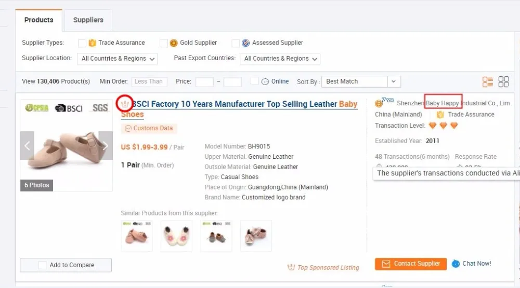Expand the Sort By Best Match dropdown

coord(361,81)
